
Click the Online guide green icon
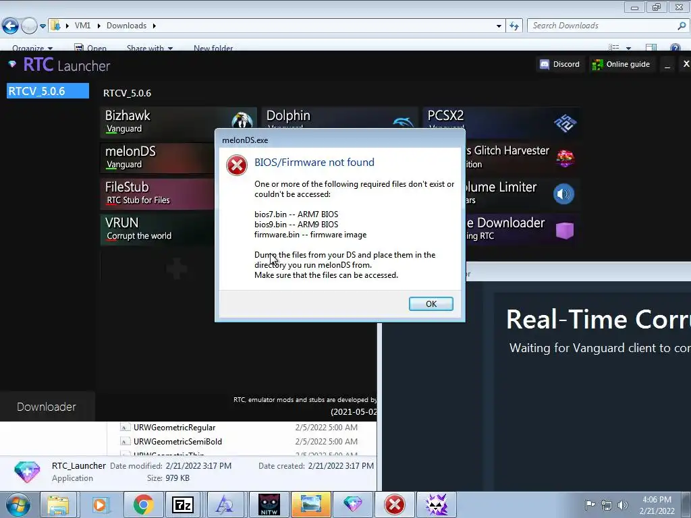pyautogui.click(x=597, y=65)
